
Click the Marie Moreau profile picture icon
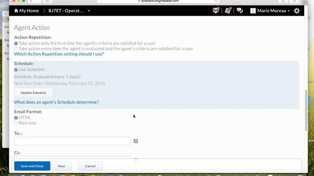253,11
